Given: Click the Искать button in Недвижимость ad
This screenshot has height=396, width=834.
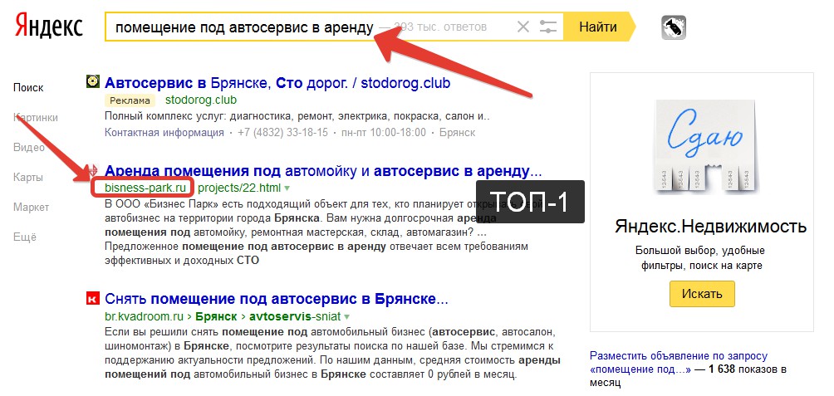Looking at the screenshot, I should (702, 293).
